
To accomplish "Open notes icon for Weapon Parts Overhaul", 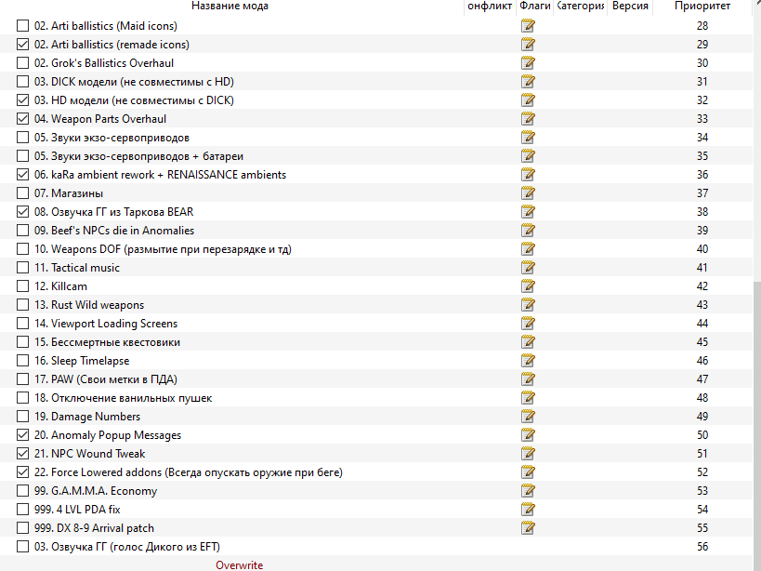I will (x=528, y=119).
